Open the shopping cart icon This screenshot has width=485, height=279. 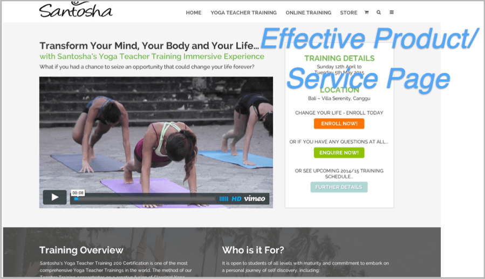(366, 12)
